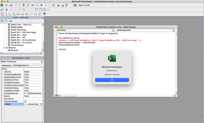The image size is (204, 123).
Task: Click the ScrollArea property value field
Action: click(x=33, y=99)
